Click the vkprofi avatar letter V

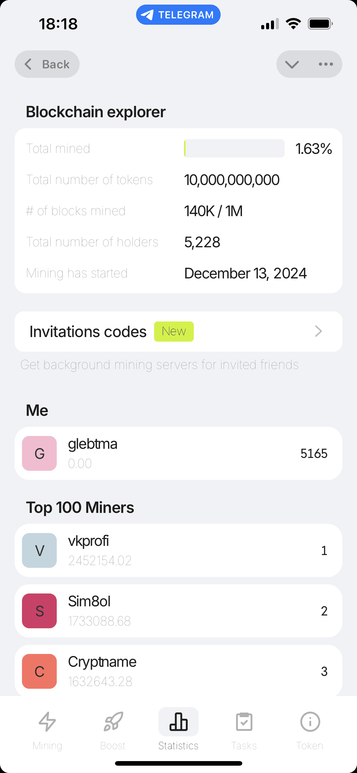pos(39,550)
